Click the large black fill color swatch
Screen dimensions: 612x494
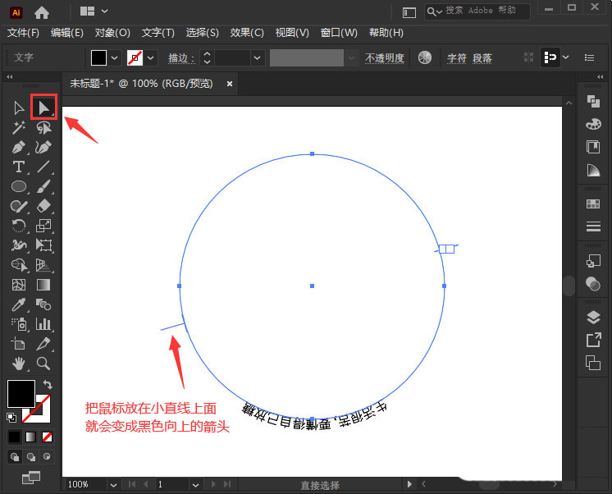pos(21,394)
